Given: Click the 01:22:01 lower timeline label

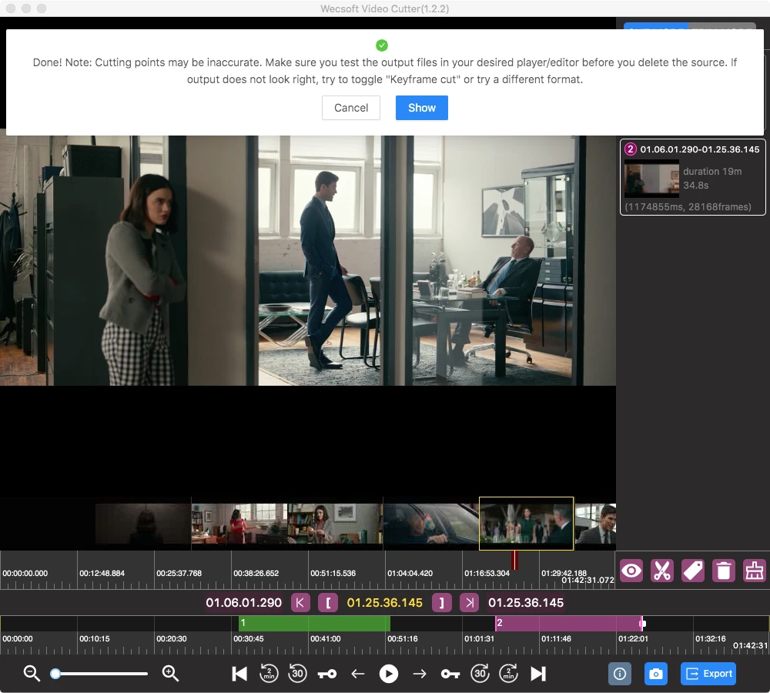Looking at the screenshot, I should point(634,638).
